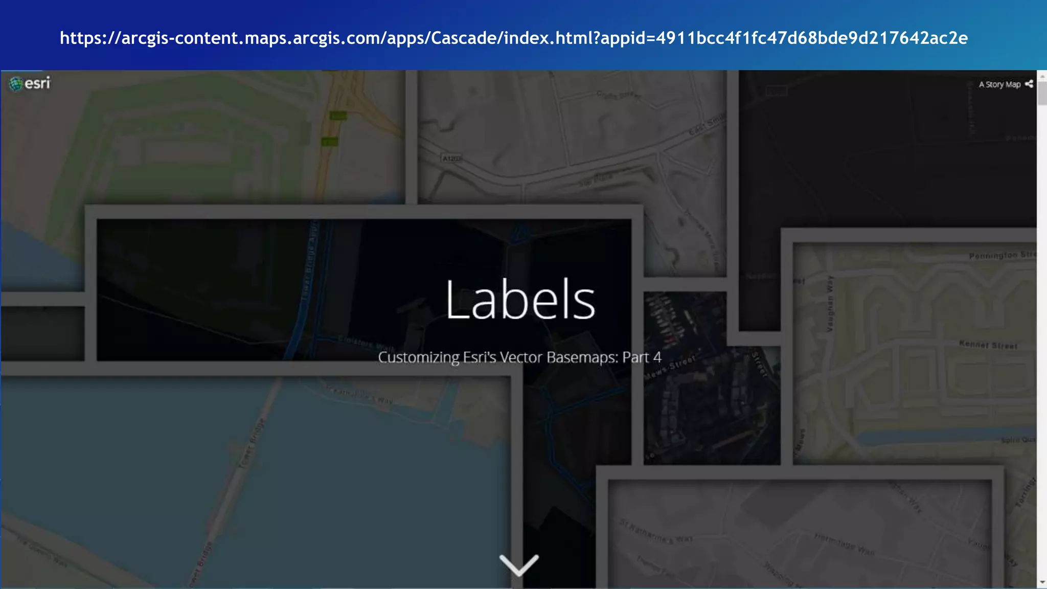The image size is (1047, 589).
Task: Click the scrollbar down arrow
Action: click(1042, 582)
